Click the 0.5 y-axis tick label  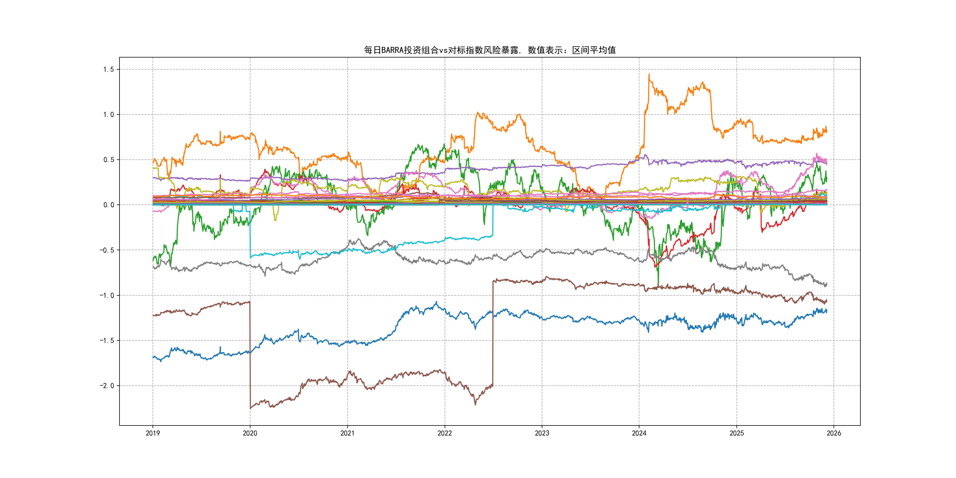(108, 160)
